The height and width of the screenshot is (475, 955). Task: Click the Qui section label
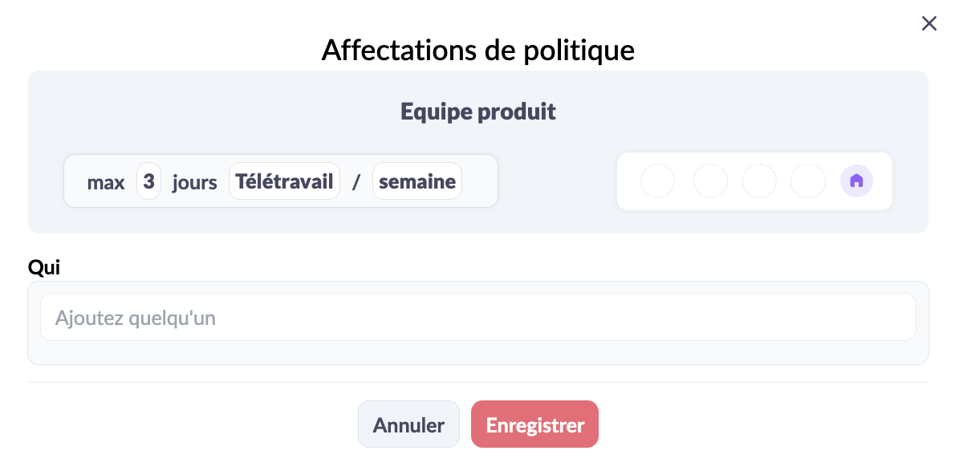[x=43, y=267]
